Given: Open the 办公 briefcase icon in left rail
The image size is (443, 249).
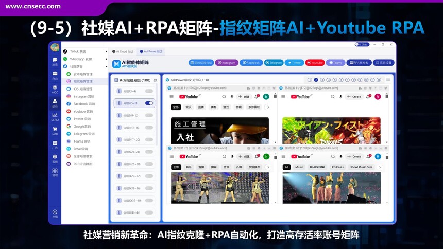Looking at the screenshot, I should 55,76.
